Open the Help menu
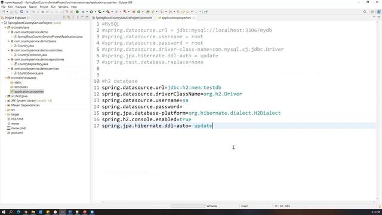The height and width of the screenshot is (215, 382). tap(74, 7)
